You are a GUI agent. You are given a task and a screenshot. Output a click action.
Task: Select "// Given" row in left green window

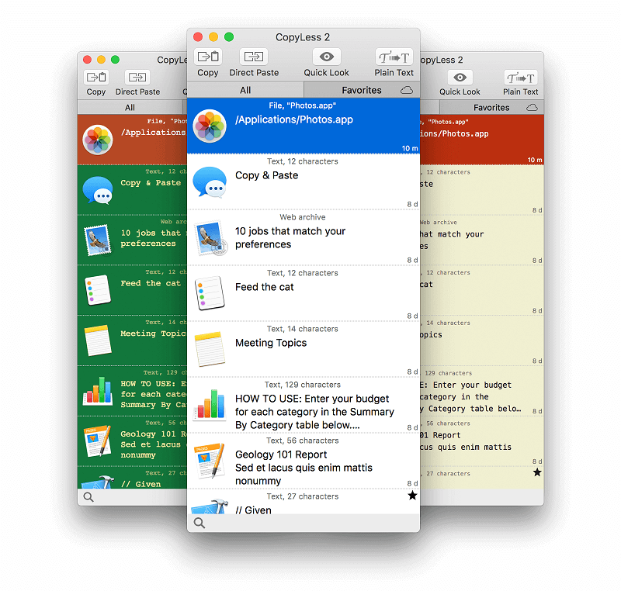click(132, 478)
